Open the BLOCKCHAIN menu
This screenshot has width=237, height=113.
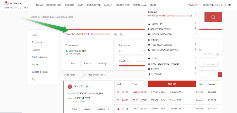[54, 5]
